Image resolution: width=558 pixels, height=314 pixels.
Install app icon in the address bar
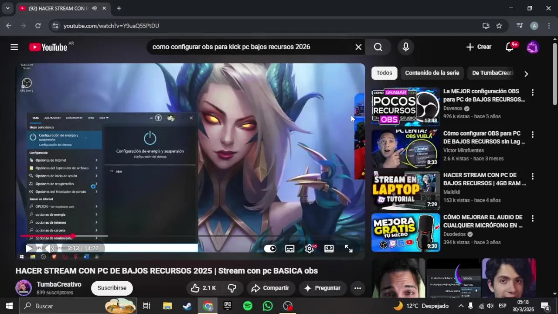486,26
